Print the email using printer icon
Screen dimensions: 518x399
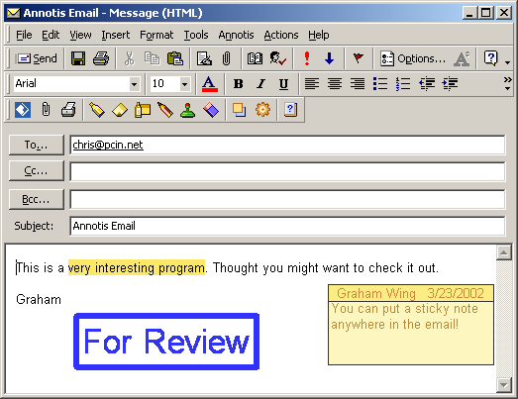coord(101,58)
